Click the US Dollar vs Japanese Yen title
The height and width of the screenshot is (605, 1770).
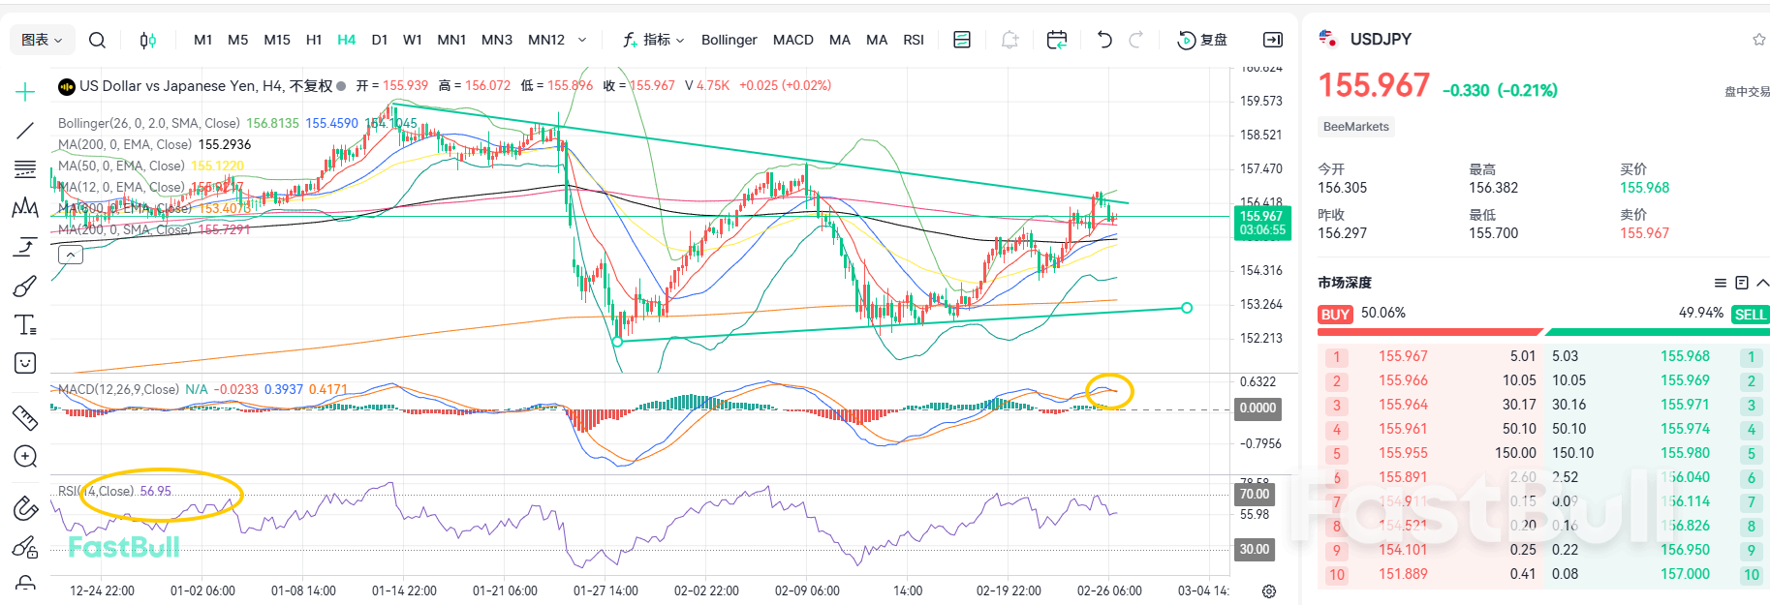(x=168, y=86)
